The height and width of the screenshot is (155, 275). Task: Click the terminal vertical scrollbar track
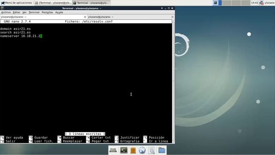(173, 81)
